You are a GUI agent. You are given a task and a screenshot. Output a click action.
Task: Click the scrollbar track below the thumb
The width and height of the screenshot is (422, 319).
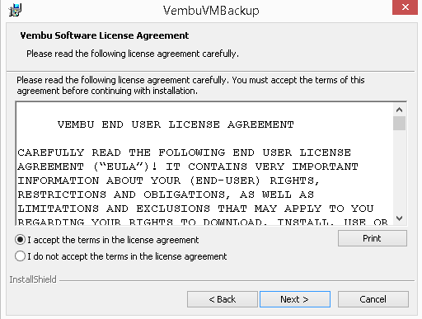399,171
